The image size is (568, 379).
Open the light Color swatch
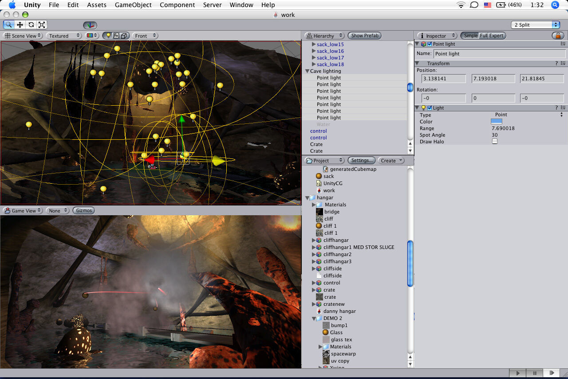coord(496,121)
